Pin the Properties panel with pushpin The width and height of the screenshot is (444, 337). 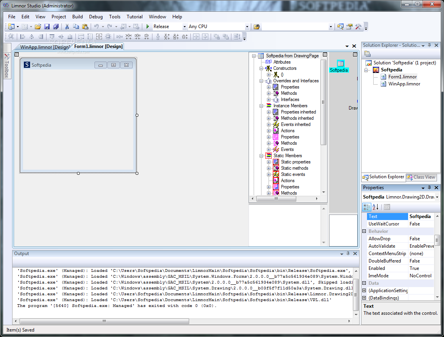pyautogui.click(x=429, y=188)
